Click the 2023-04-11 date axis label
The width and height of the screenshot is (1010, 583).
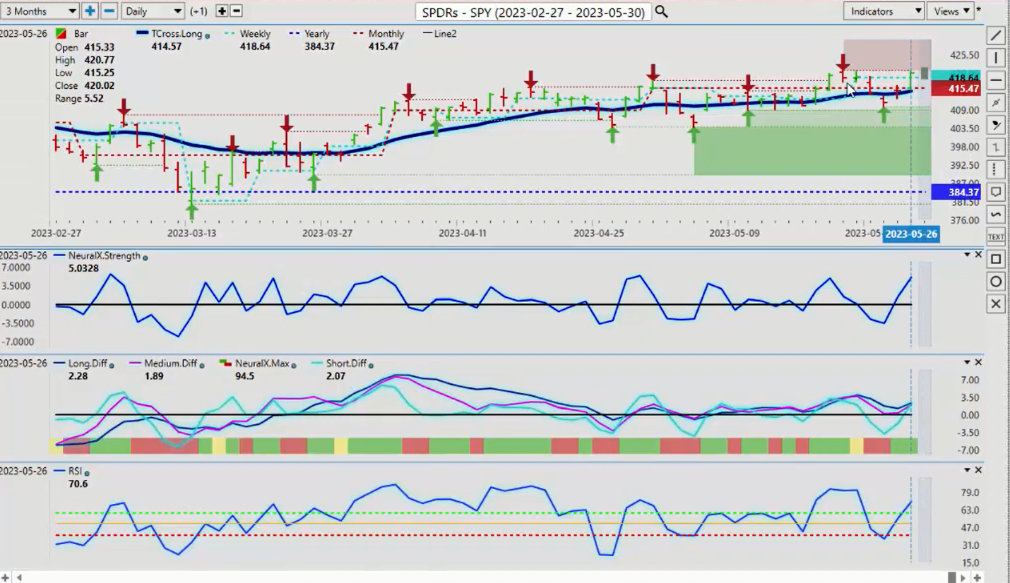(463, 232)
